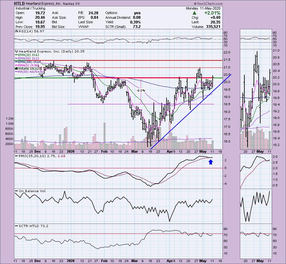Select the HTLD ticker symbol in the header
Screen dimensions: 286x264
(19, 3)
